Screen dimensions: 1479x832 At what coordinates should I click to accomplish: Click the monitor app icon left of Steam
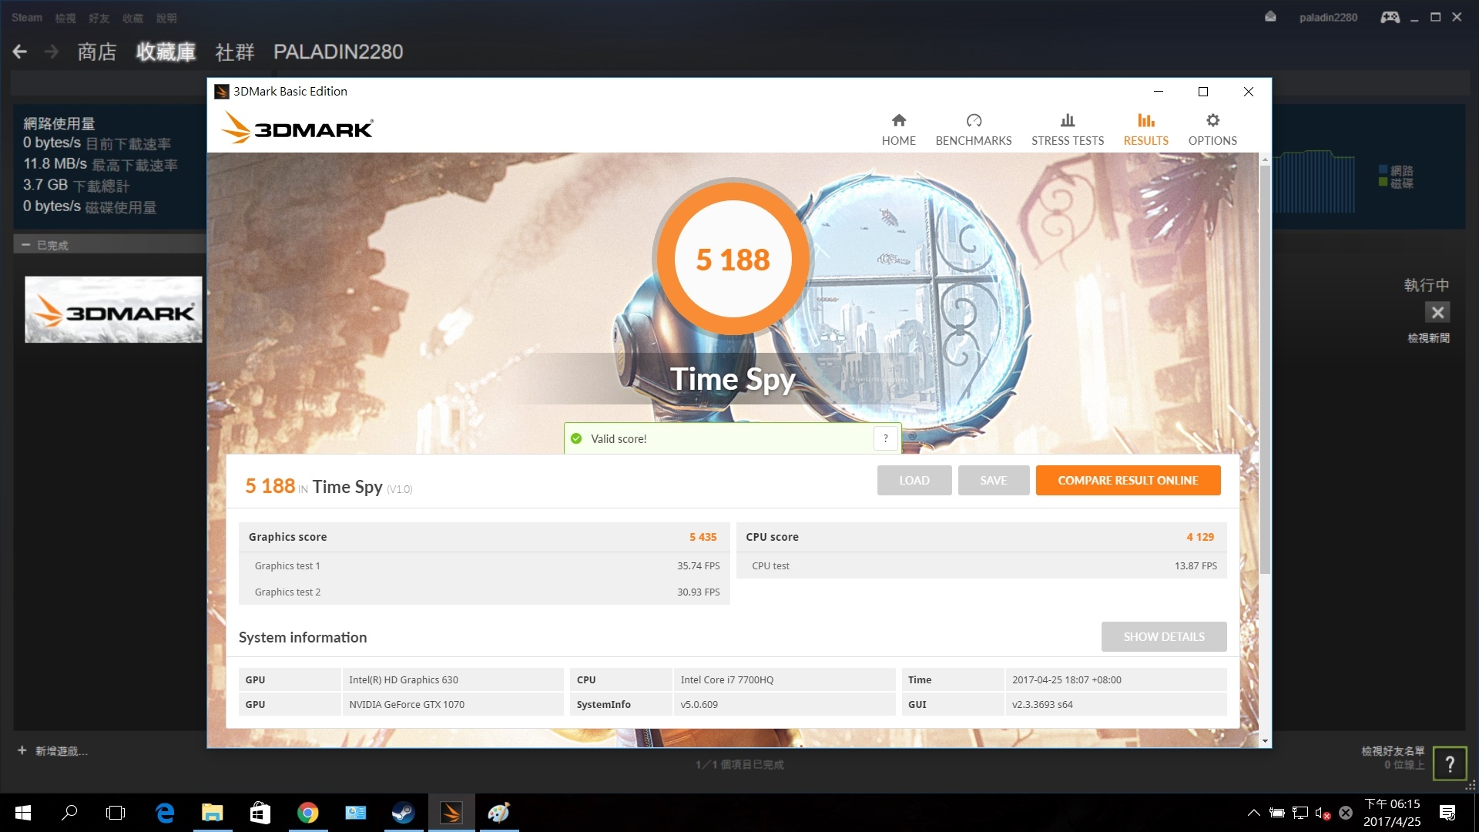coord(356,813)
